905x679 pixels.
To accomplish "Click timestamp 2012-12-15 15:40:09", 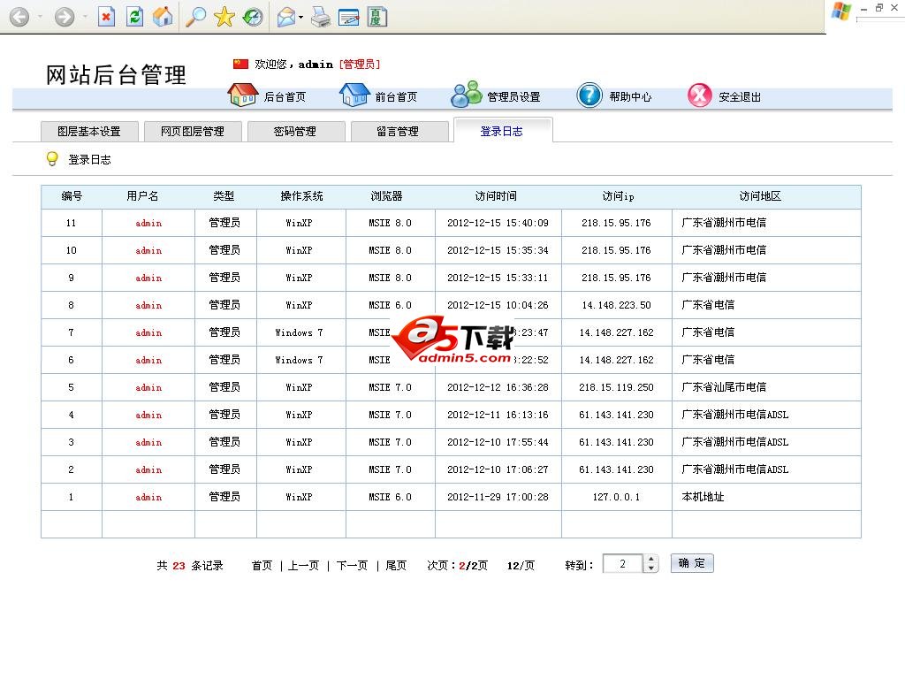I will click(x=498, y=223).
